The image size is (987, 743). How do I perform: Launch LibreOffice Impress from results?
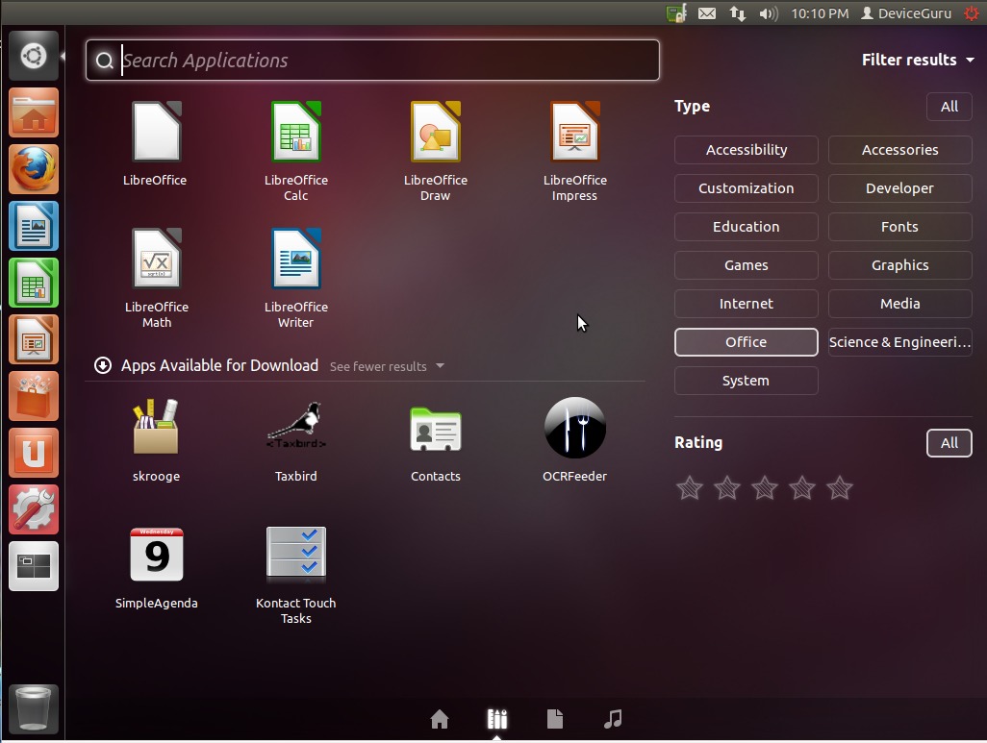(x=574, y=151)
